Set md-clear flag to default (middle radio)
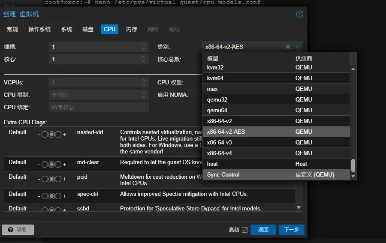Image resolution: width=386 pixels, height=243 pixels. tap(51, 164)
